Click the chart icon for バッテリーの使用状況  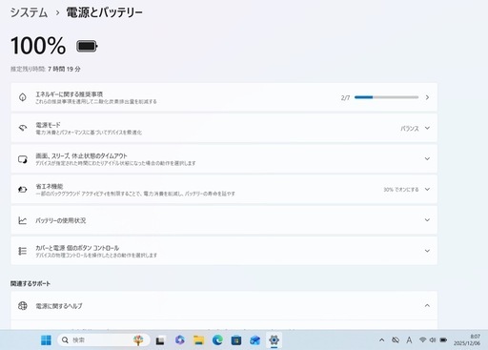23,220
